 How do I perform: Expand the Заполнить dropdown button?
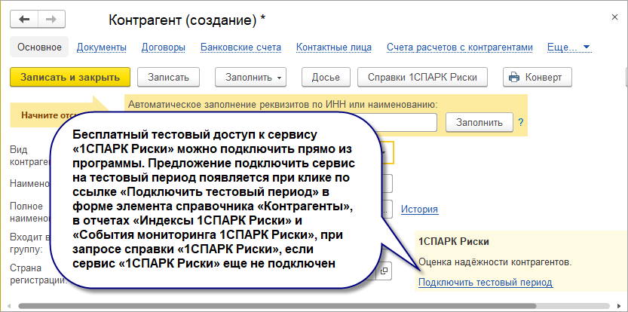pos(251,78)
